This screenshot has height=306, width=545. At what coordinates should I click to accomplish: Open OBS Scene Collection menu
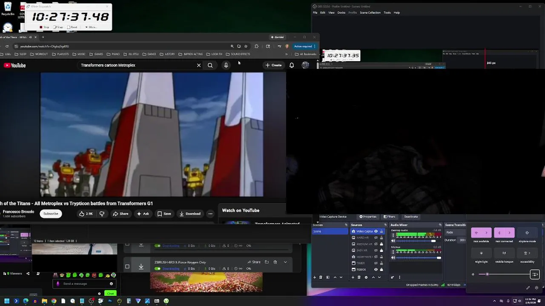point(370,13)
